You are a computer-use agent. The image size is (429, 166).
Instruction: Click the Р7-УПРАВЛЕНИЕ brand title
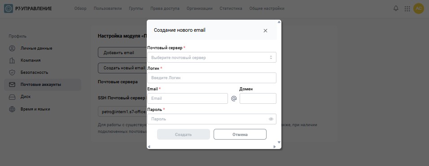click(x=34, y=9)
